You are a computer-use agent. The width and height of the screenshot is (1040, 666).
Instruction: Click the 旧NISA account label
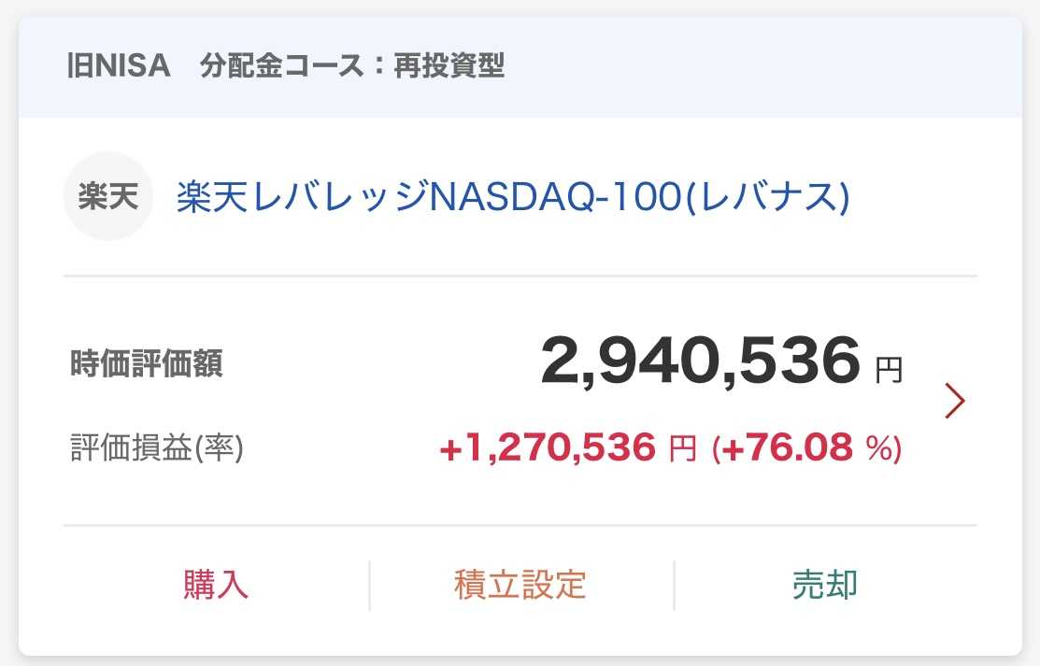pos(119,67)
